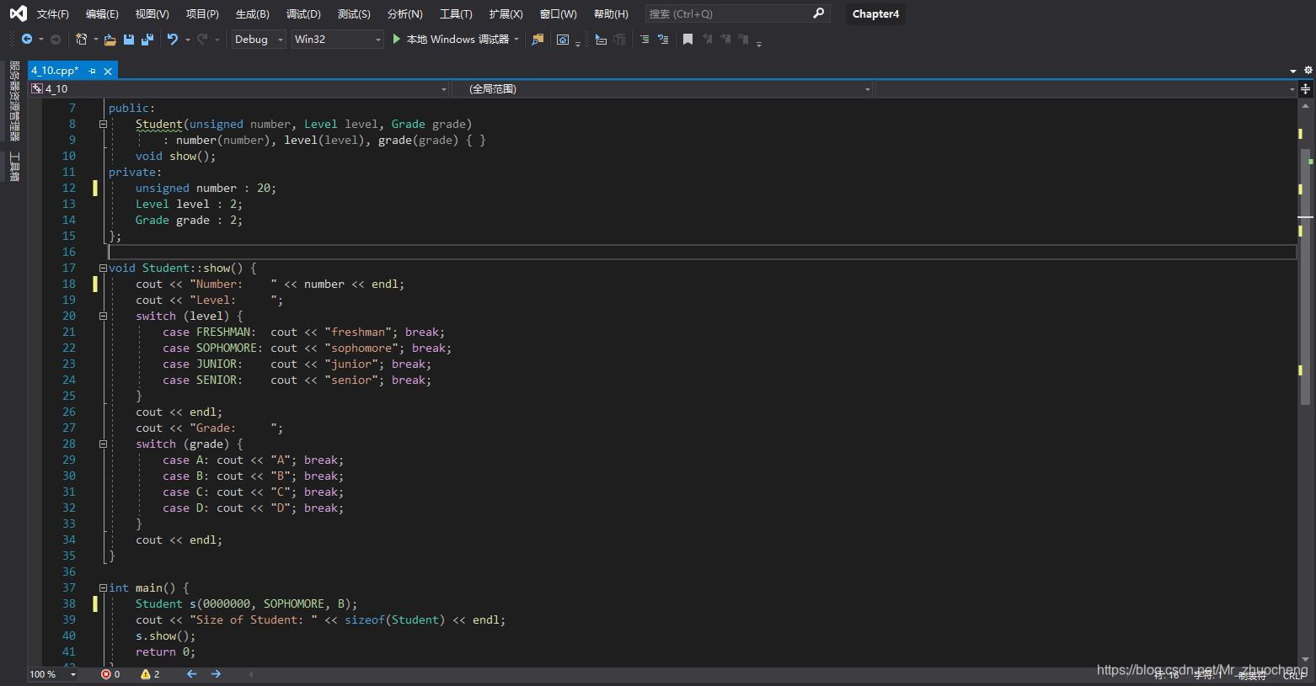The width and height of the screenshot is (1316, 686).
Task: Collapse the Student constructor at line 8
Action: tap(103, 124)
